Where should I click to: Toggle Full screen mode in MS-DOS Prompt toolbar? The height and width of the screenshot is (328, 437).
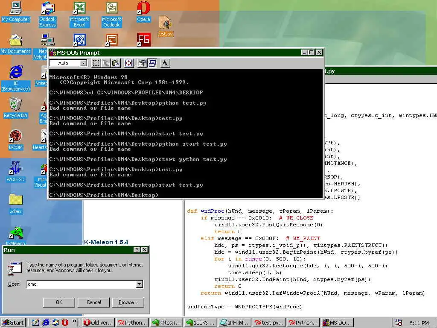click(129, 63)
